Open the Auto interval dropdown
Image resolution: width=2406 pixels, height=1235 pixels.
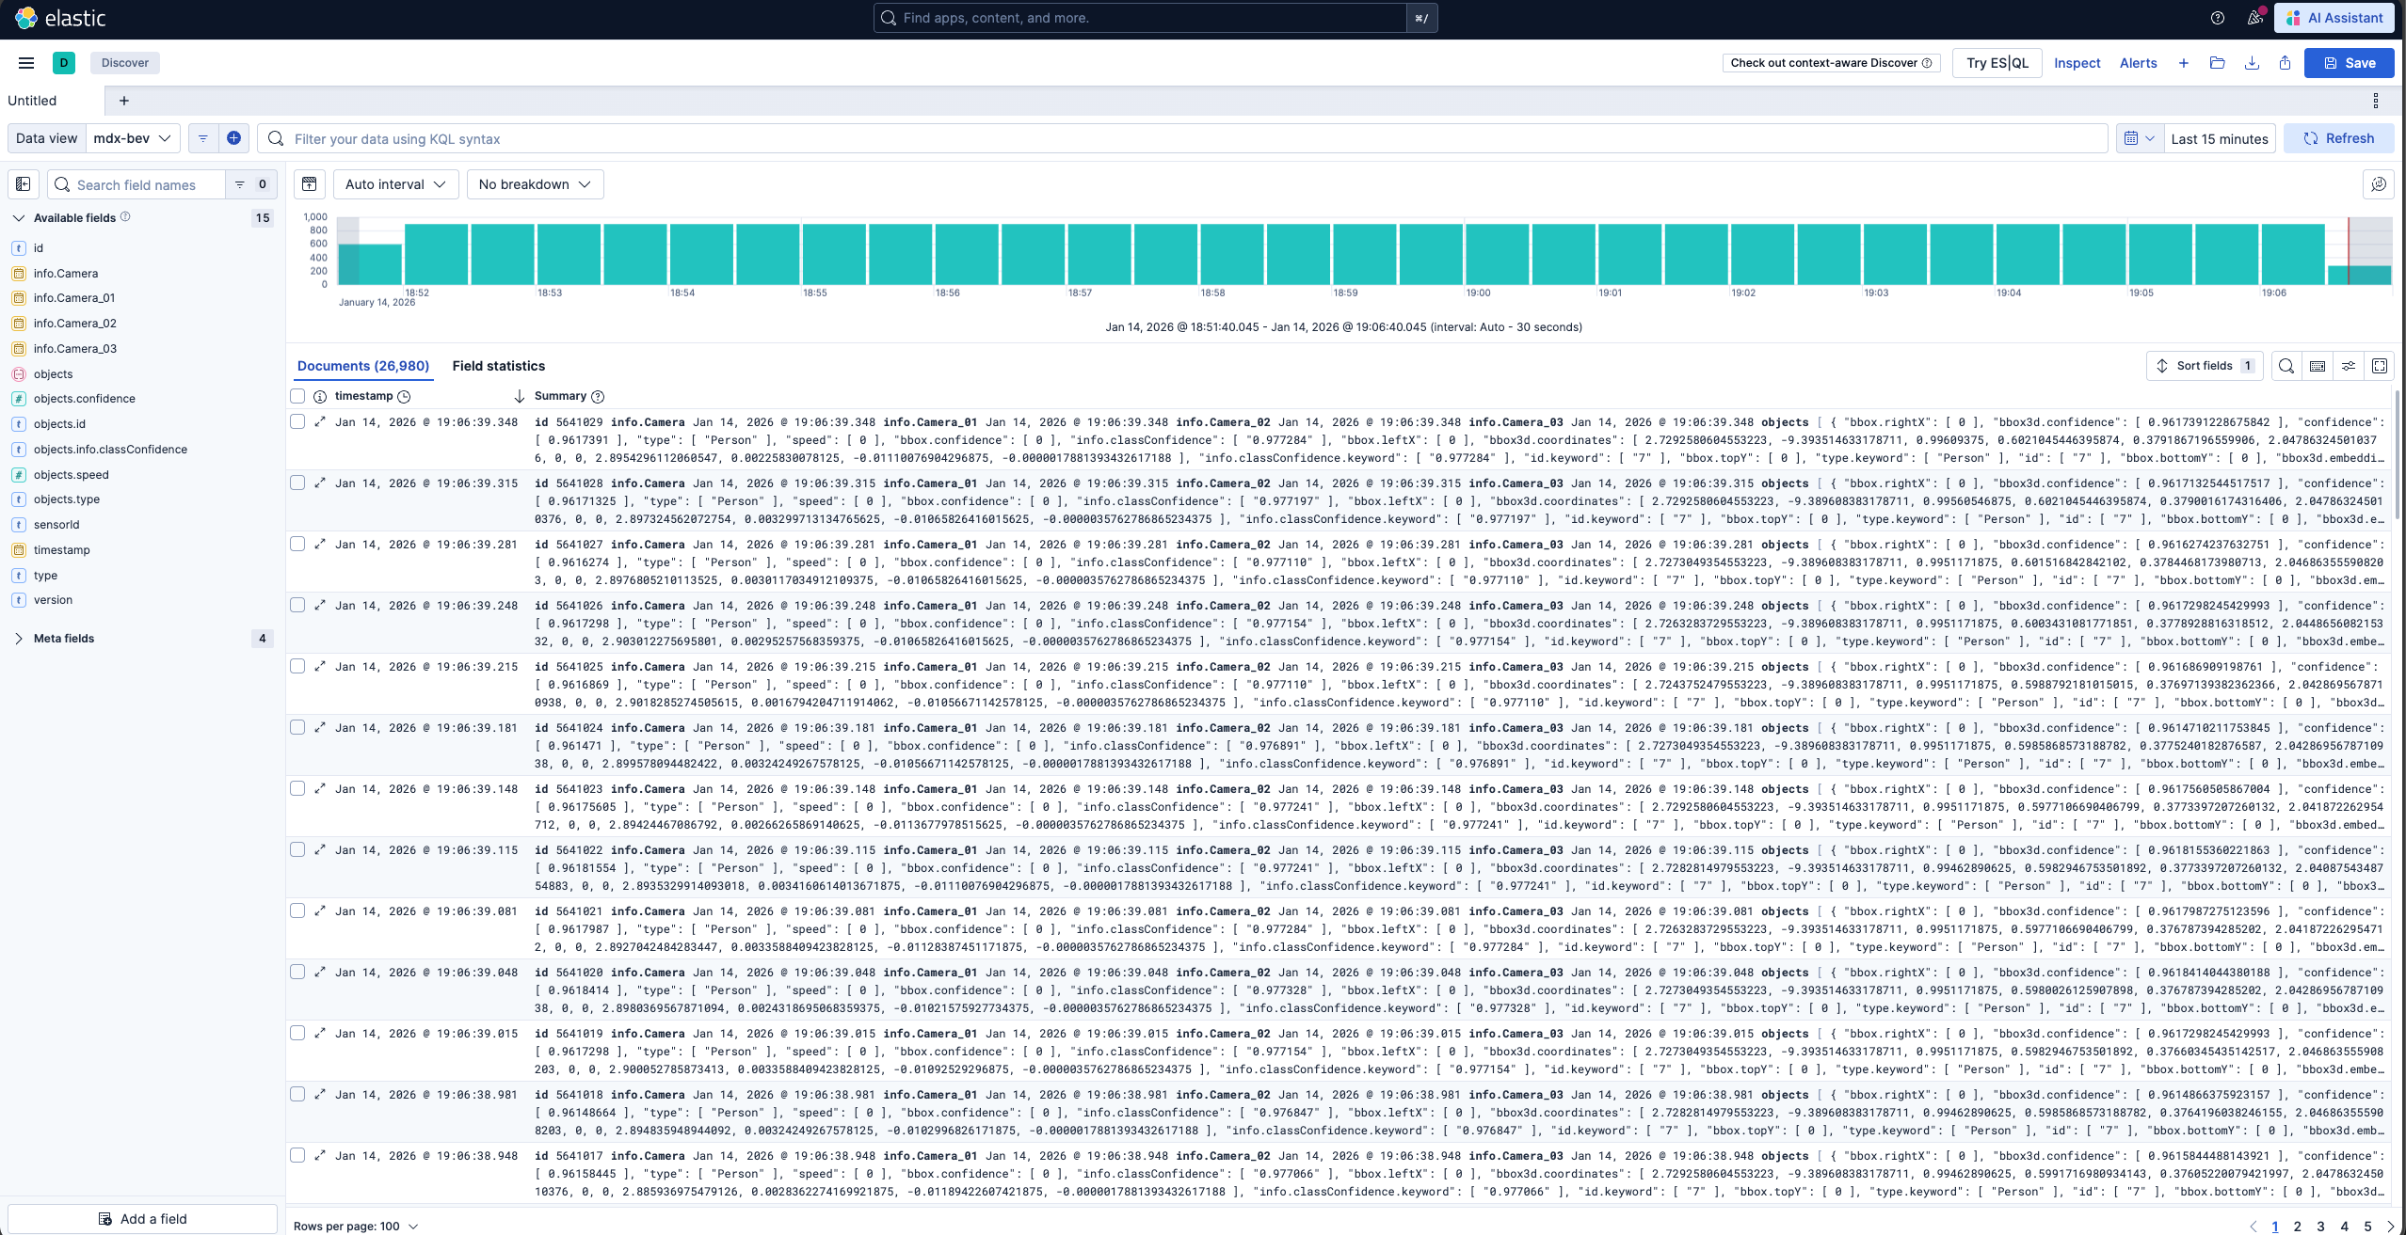394,184
